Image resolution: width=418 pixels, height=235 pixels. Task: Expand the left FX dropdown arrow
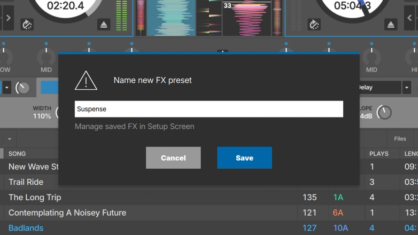(7, 88)
